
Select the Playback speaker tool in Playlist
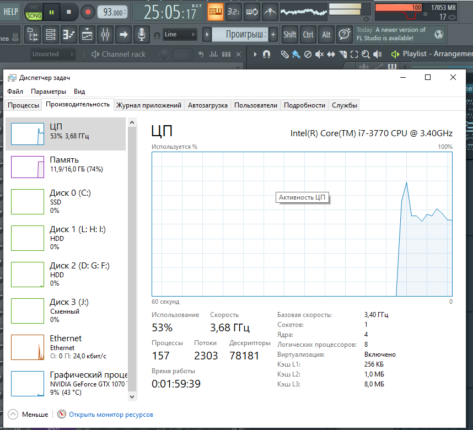(x=378, y=55)
